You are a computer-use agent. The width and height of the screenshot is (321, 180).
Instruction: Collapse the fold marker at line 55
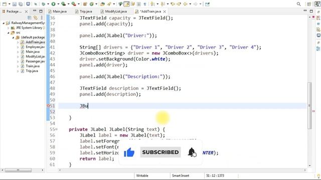[x=57, y=129]
